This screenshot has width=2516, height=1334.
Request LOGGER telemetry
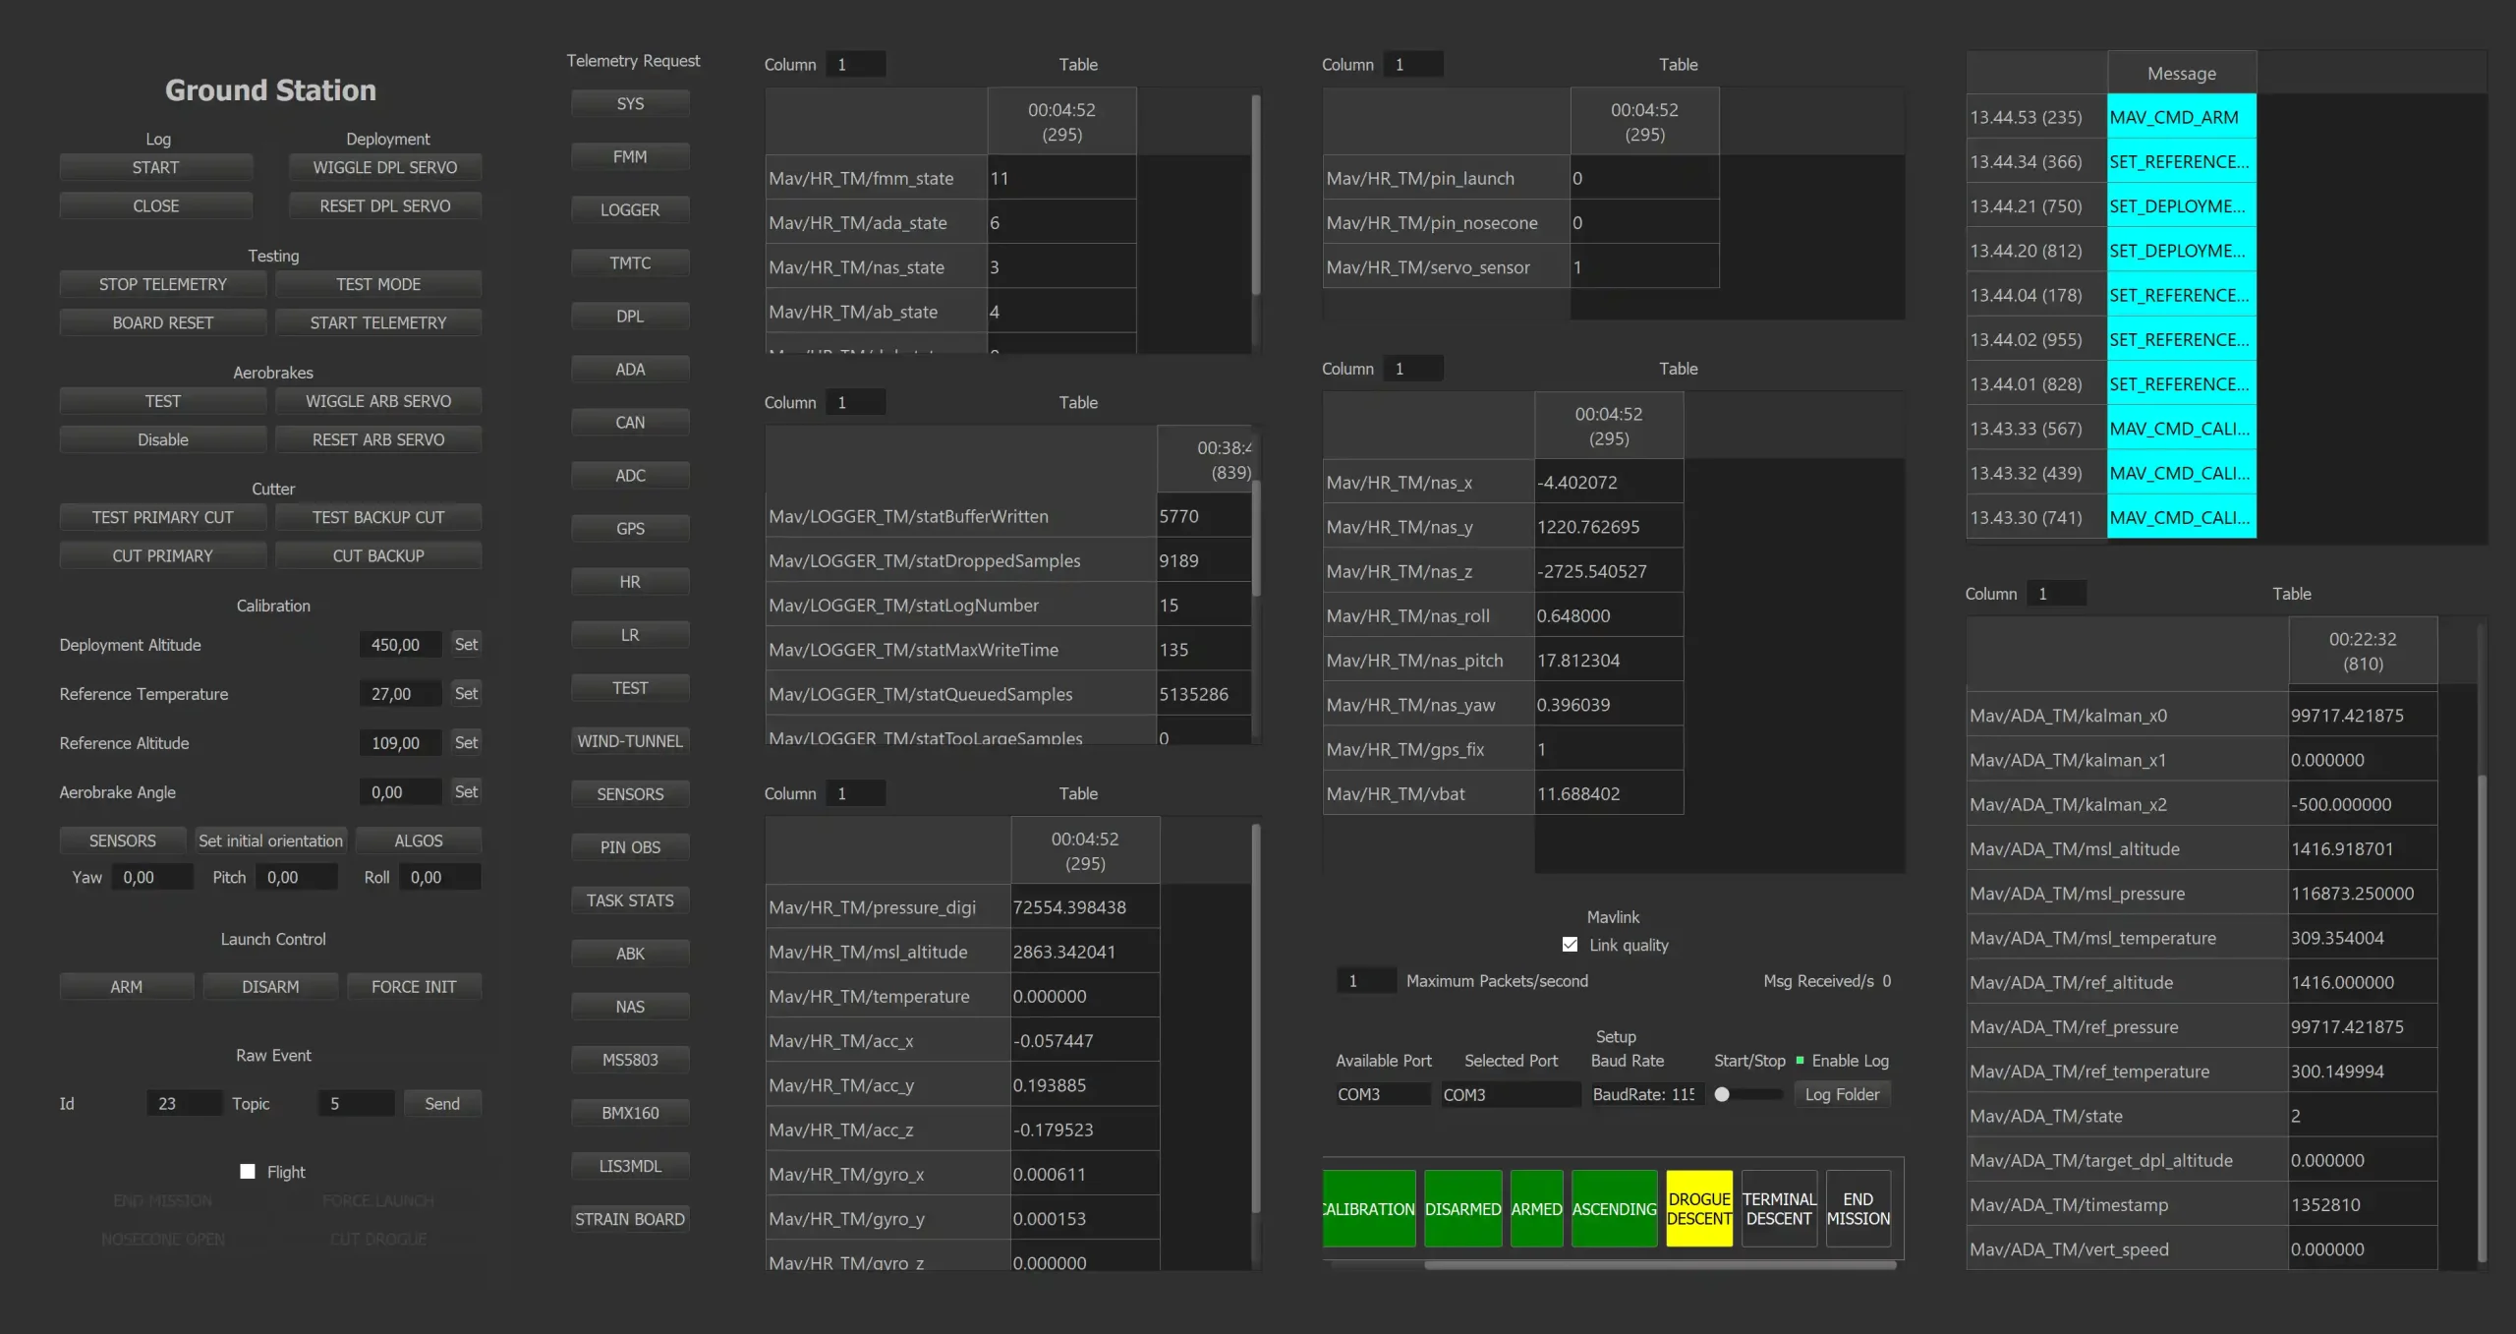pyautogui.click(x=630, y=209)
